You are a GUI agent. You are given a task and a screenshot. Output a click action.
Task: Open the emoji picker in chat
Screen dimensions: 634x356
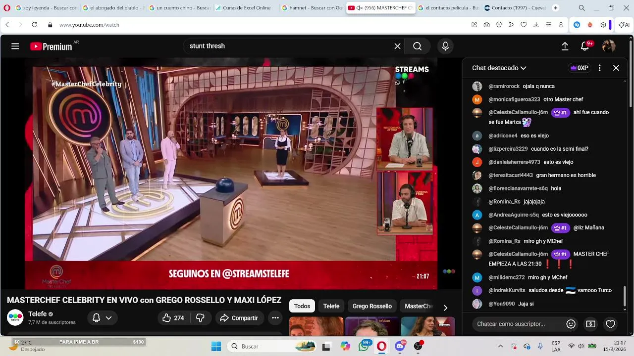click(571, 324)
